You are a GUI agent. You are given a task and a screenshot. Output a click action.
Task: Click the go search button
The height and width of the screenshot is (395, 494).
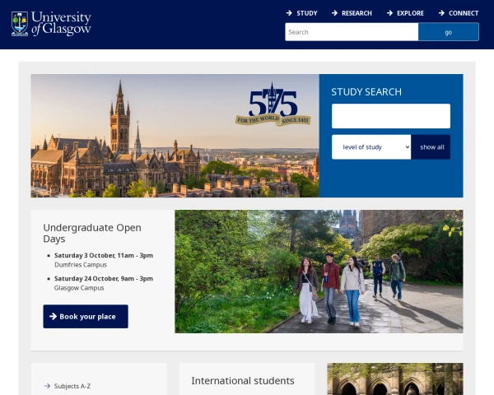tap(449, 32)
